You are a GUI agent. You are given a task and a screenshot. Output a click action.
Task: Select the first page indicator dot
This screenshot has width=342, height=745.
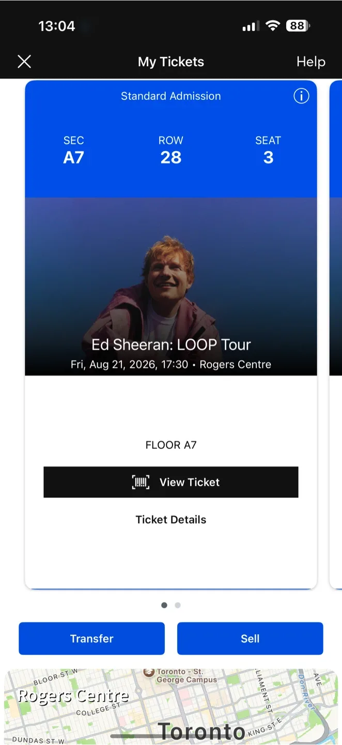(164, 605)
